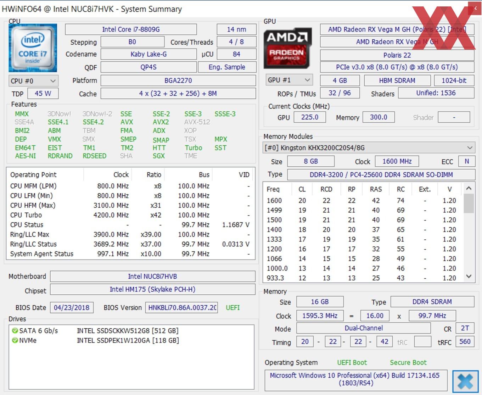Click the microcode 84 field
Image resolution: width=482 pixels, height=395 pixels.
(236, 54)
